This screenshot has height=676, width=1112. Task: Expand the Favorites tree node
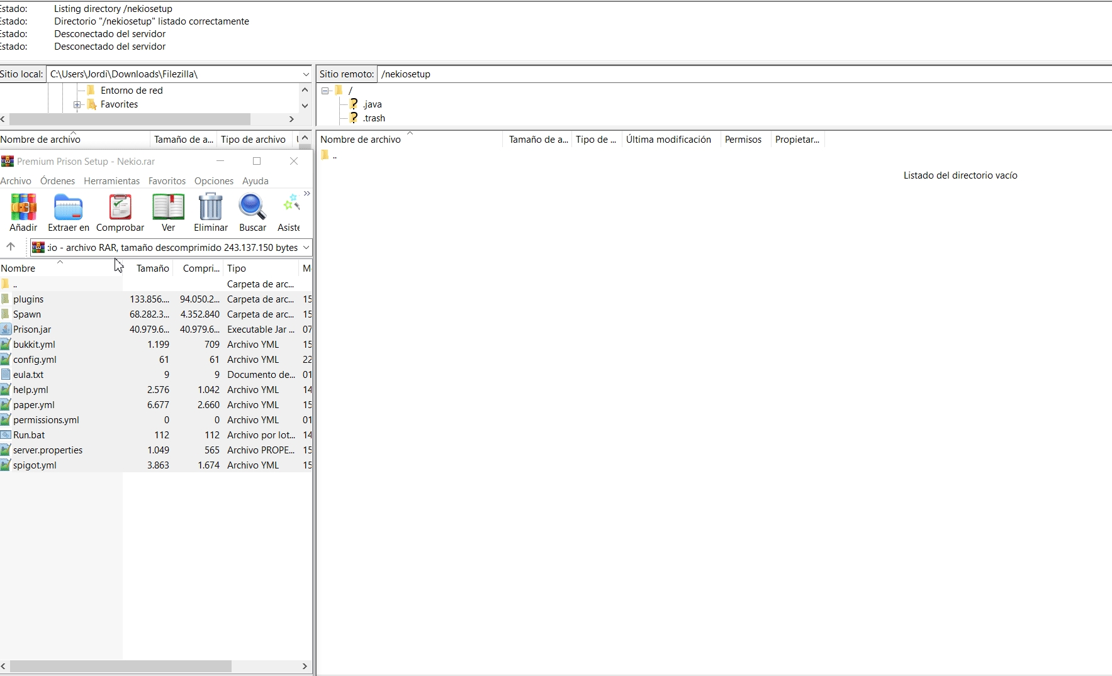[77, 105]
